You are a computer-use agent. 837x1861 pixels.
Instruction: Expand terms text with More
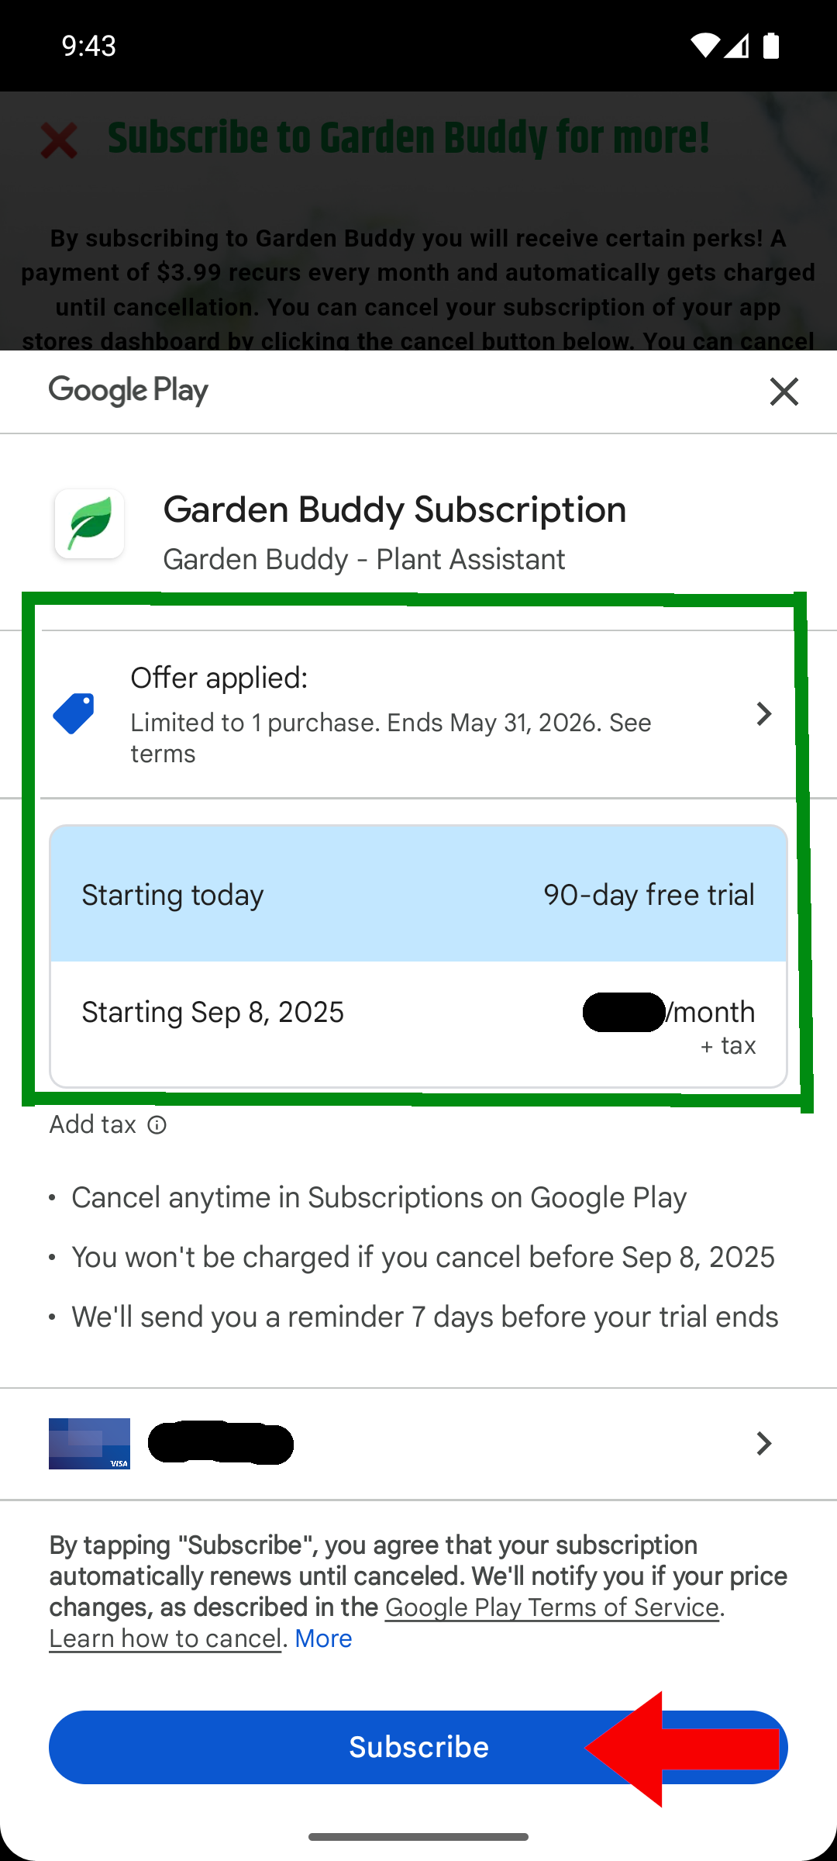point(323,1638)
